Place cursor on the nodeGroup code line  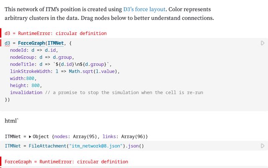pos(42,57)
